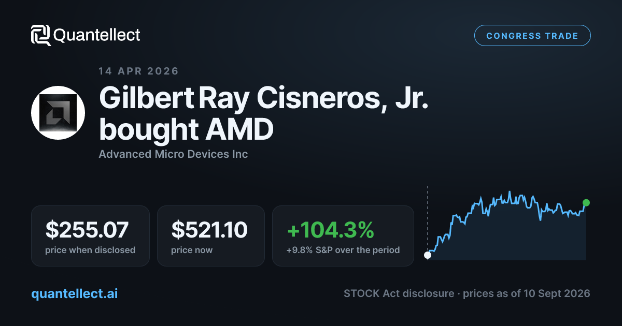
Task: Click the Advanced Micro Devices Inc subtitle
Action: [x=173, y=154]
